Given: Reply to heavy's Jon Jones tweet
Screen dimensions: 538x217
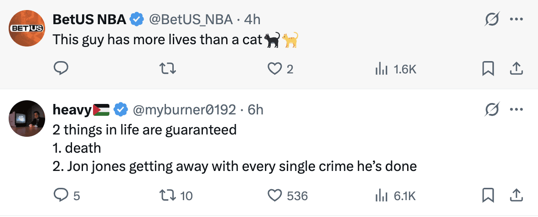Looking at the screenshot, I should tap(61, 195).
